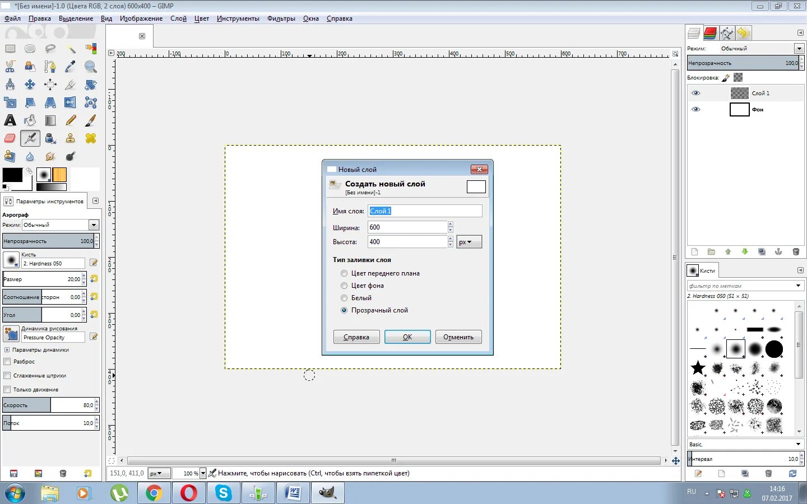Screen dimensions: 807x504
Task: Select the Free Select lasso tool
Action: pos(50,49)
